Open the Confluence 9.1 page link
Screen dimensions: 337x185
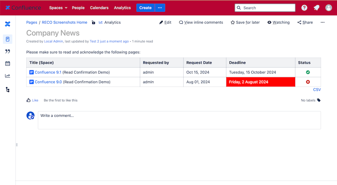tap(48, 72)
